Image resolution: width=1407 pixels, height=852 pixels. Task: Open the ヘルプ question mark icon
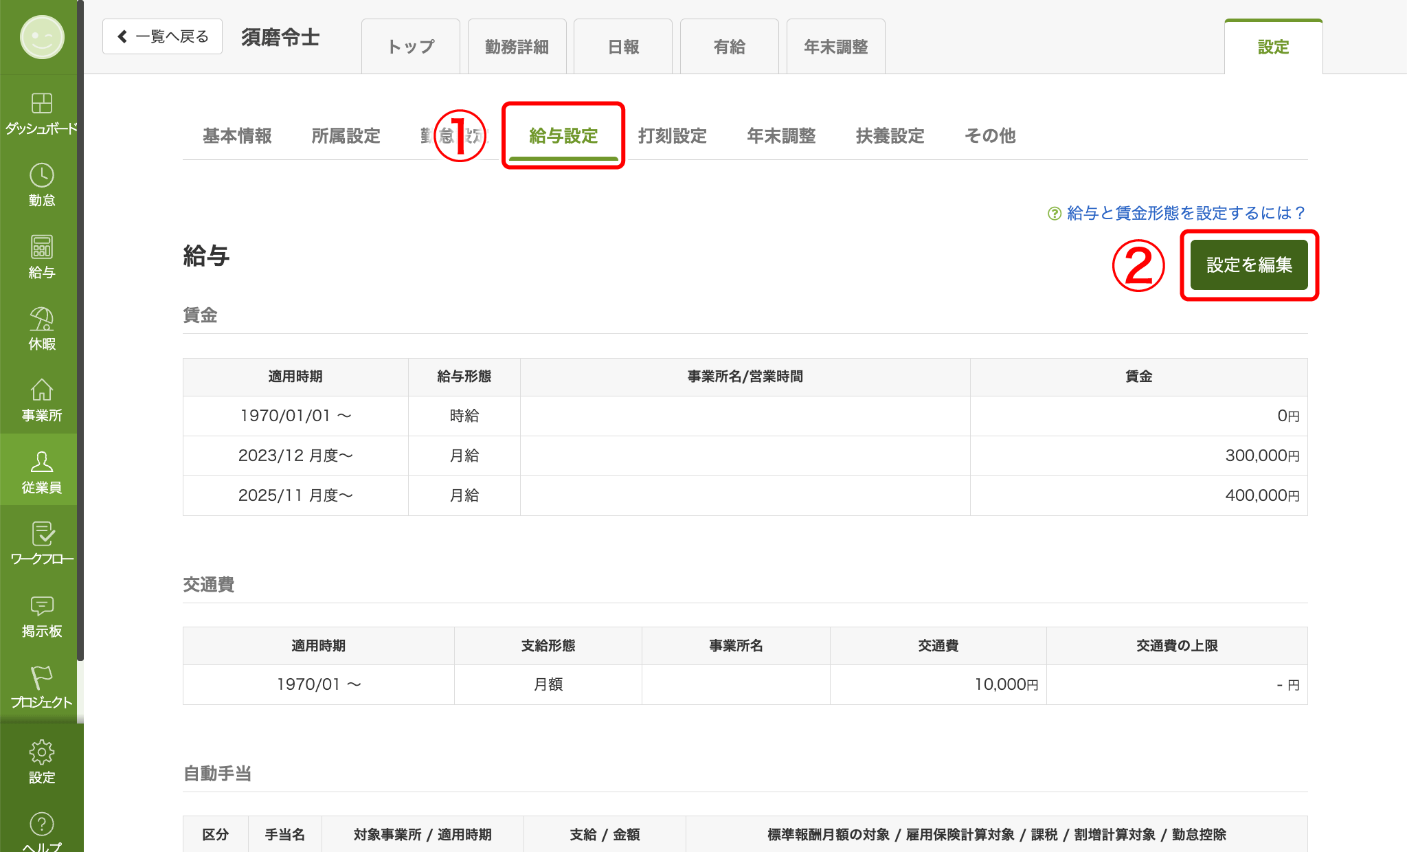[x=41, y=824]
